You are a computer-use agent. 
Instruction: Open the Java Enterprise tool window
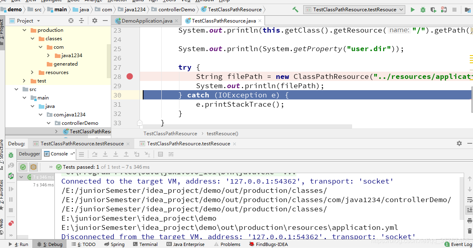tap(185, 244)
